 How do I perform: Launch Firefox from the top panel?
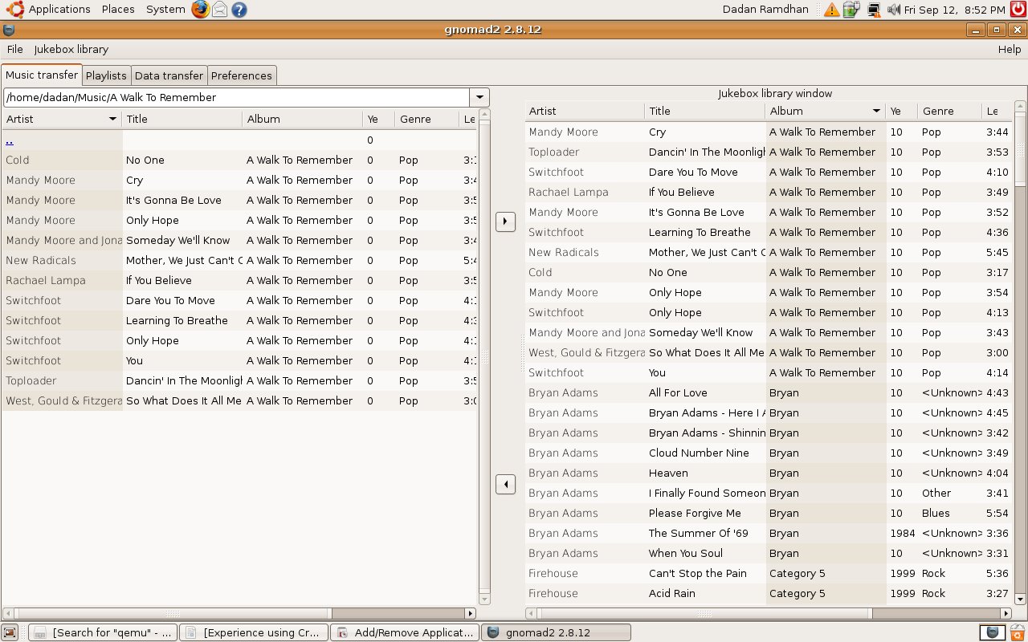pyautogui.click(x=200, y=10)
